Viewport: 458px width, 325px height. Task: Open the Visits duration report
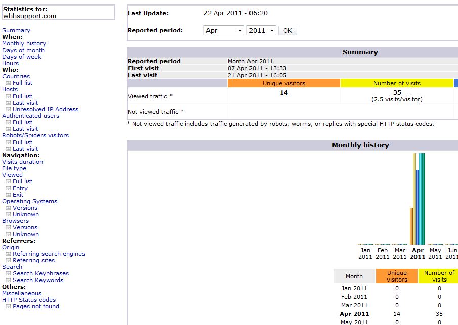[x=22, y=162]
